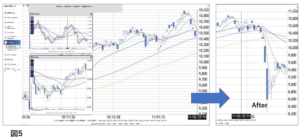The image size is (299, 139).
Task: Close the Monthly chart panel
Action: click(x=91, y=14)
